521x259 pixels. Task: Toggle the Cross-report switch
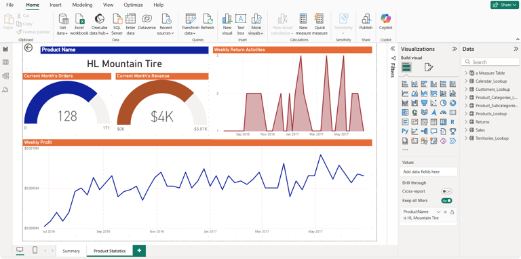tap(446, 192)
